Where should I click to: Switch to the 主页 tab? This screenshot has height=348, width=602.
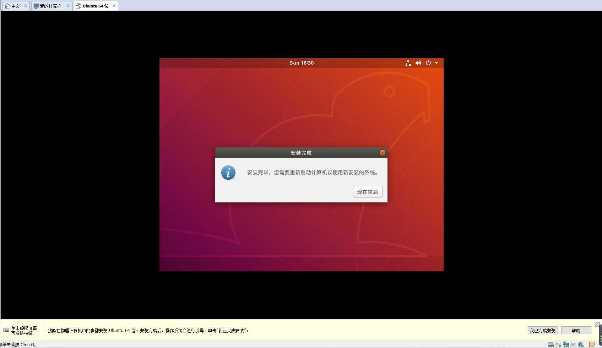[15, 6]
